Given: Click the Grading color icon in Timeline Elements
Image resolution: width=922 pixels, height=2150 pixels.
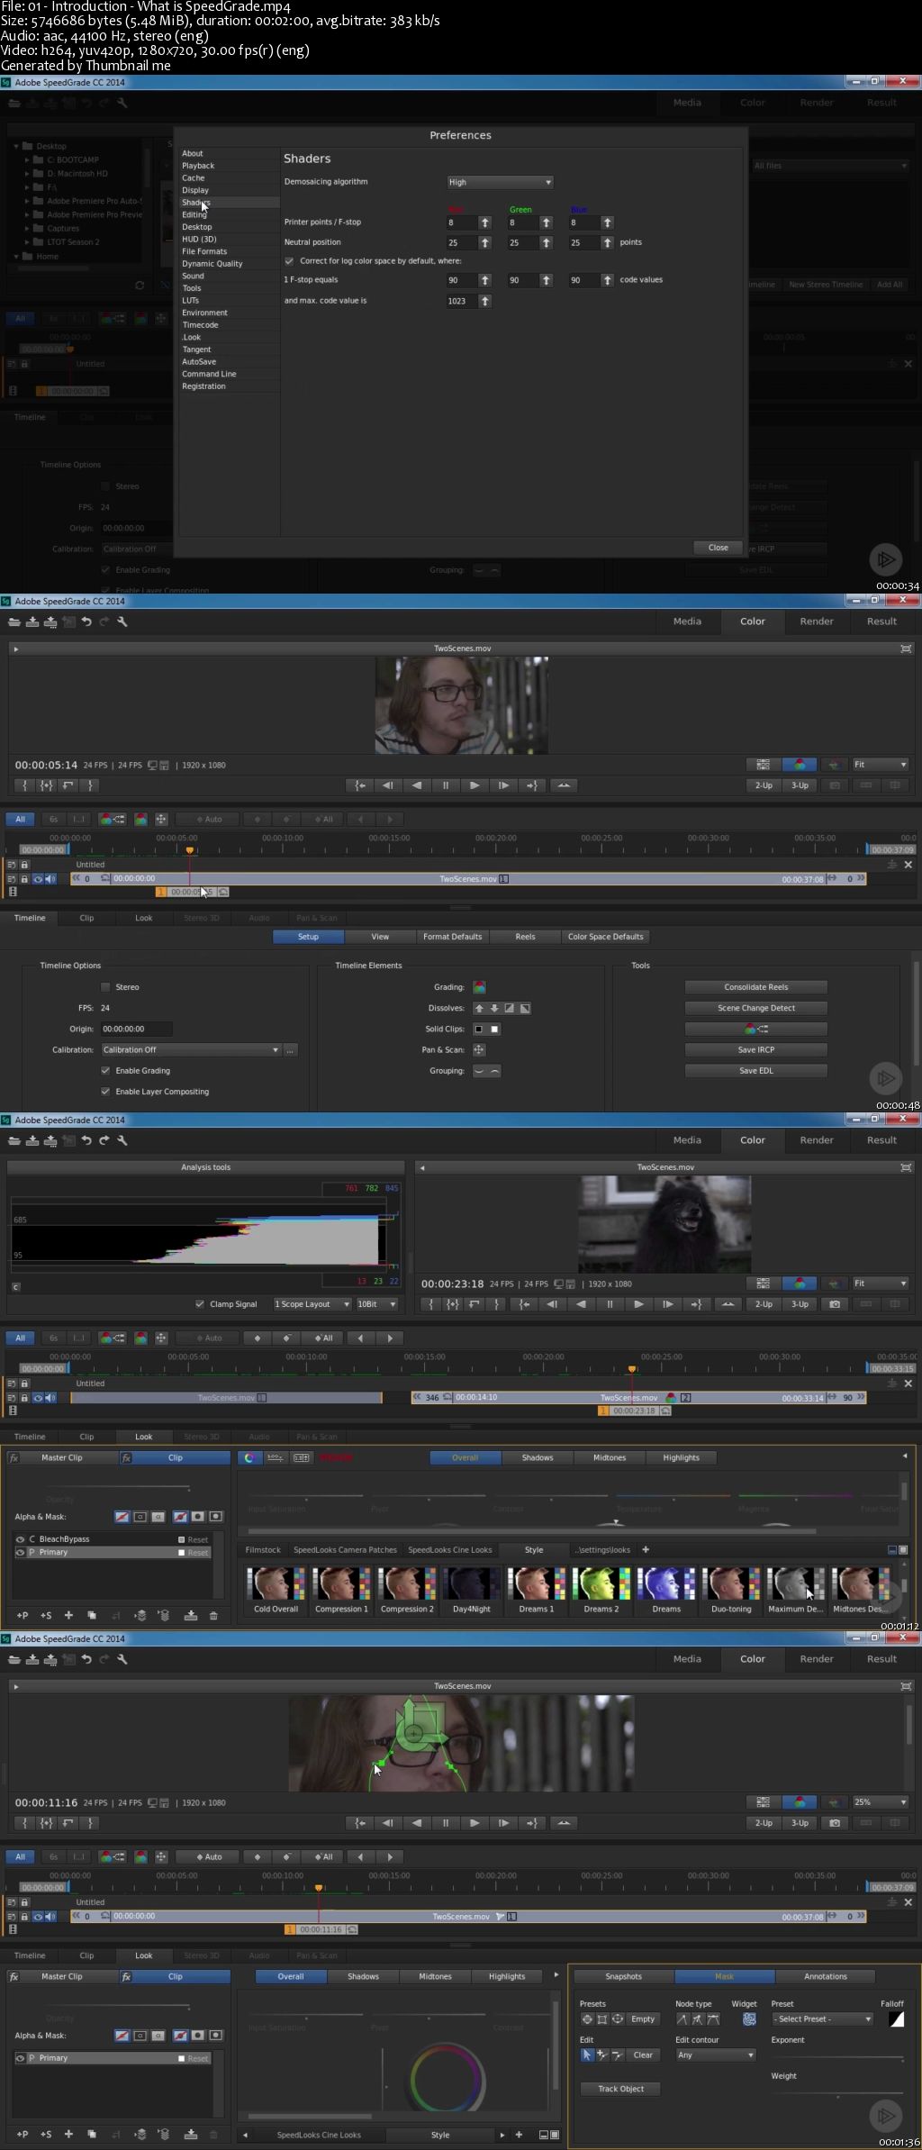Looking at the screenshot, I should point(479,987).
